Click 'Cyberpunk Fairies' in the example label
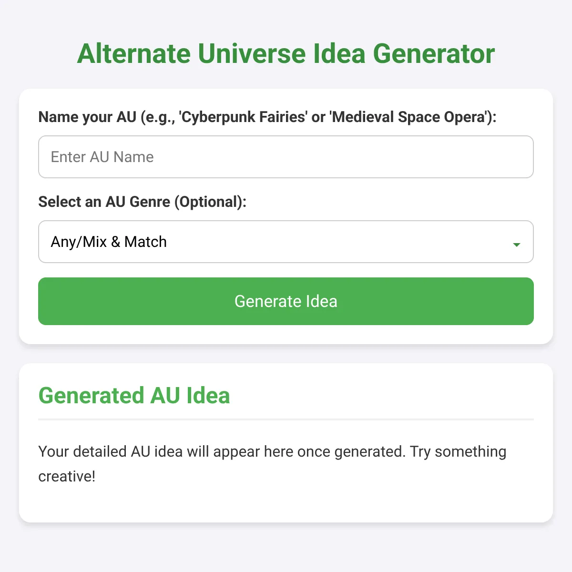Image resolution: width=572 pixels, height=572 pixels. pyautogui.click(x=242, y=117)
